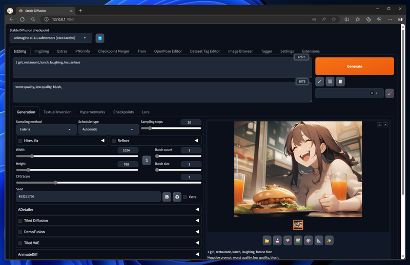Open the Tagger tab
The image size is (410, 265).
click(266, 51)
